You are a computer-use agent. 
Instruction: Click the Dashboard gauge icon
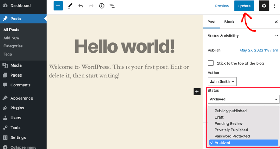click(x=5, y=5)
